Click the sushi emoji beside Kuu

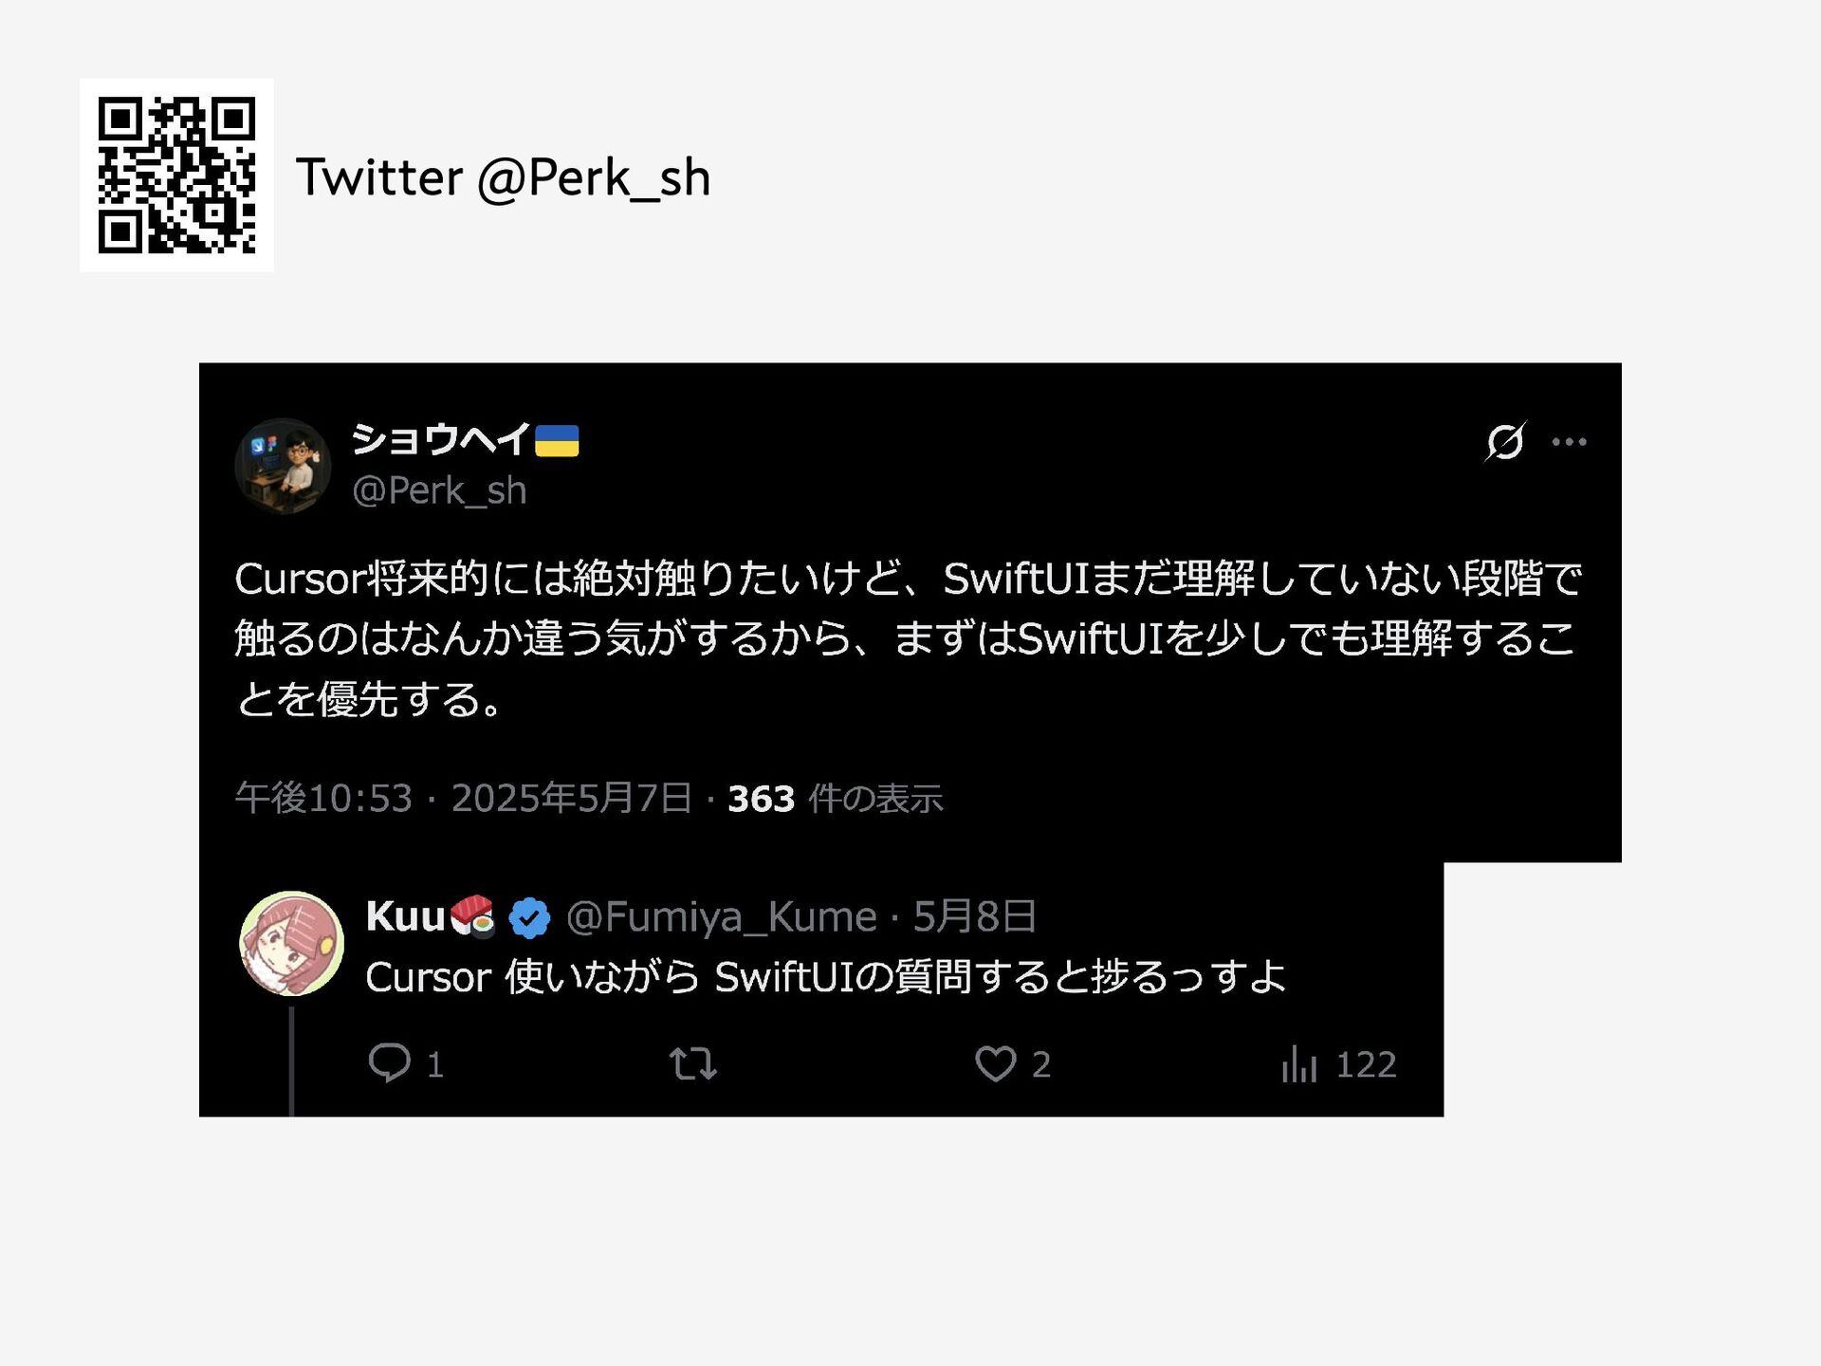point(472,916)
